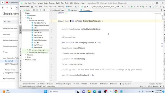165x93 pixels.
Task: Click the UTF-8 encoding indicator in status bar
Action: click(150, 86)
